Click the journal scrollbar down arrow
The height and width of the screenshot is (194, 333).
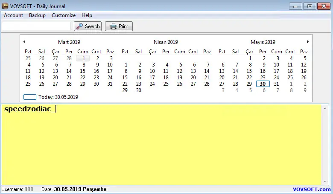tap(325, 182)
